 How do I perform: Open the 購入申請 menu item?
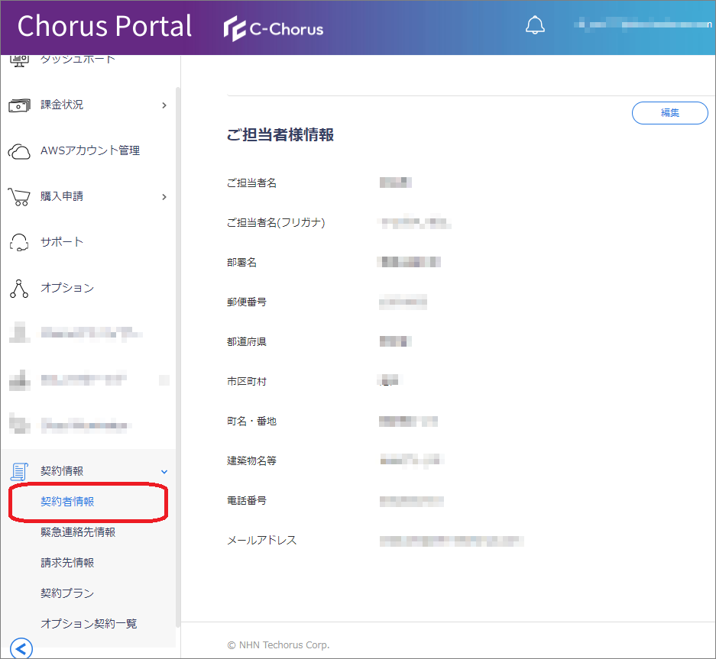point(62,196)
